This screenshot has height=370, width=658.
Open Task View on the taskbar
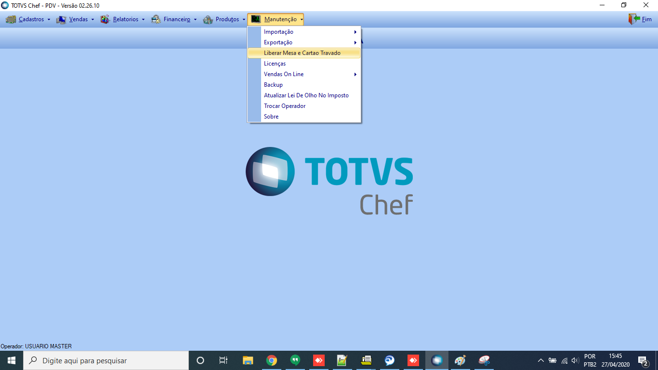click(x=224, y=360)
